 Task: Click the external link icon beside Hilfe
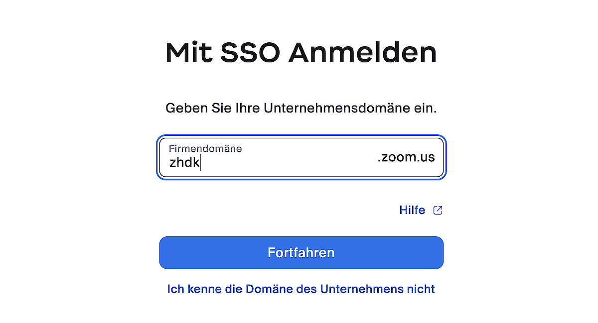click(438, 210)
